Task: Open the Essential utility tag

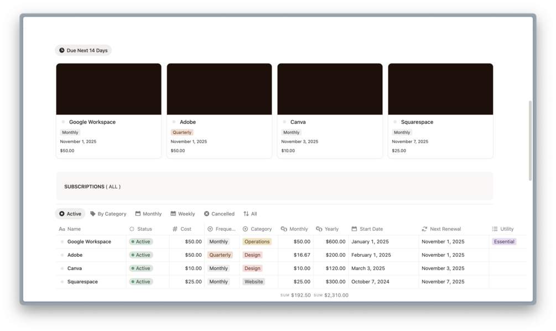Action: click(504, 241)
